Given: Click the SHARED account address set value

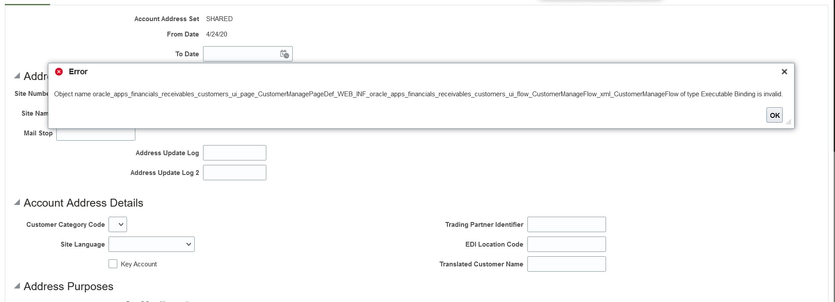Looking at the screenshot, I should 219,19.
